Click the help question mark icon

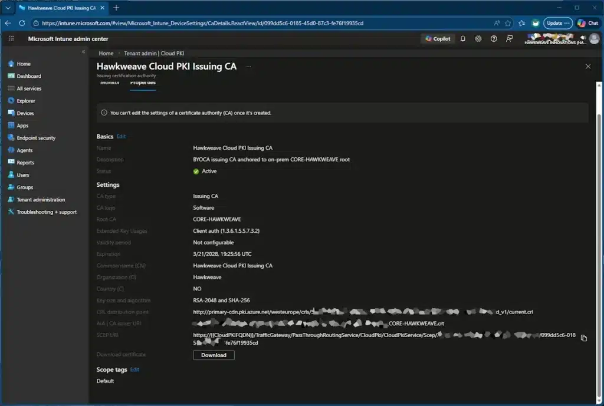pyautogui.click(x=494, y=39)
